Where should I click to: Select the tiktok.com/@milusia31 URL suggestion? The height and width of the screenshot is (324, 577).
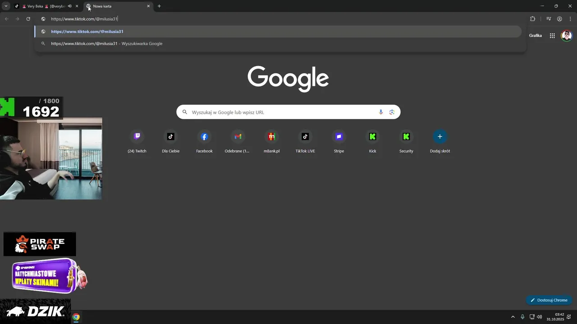(278, 31)
